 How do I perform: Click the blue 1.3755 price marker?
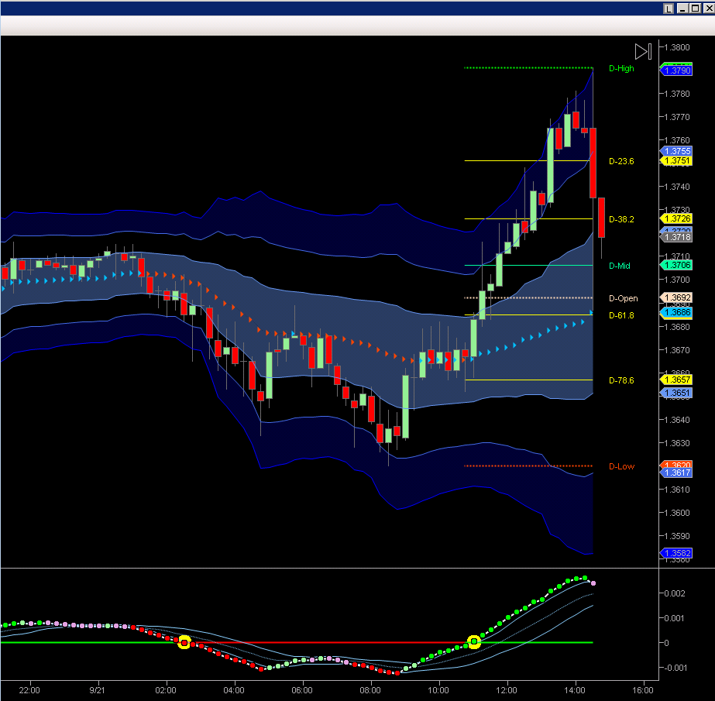[x=677, y=151]
